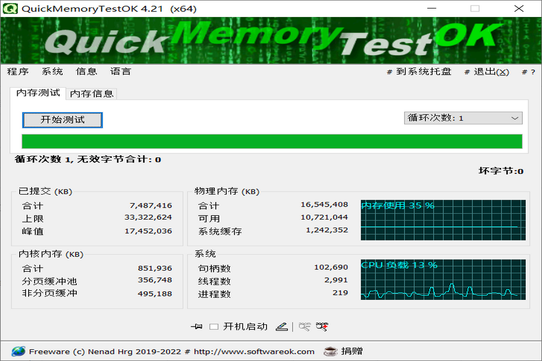The height and width of the screenshot is (361, 542).
Task: Enable the 开机启动 checkbox
Action: point(214,327)
